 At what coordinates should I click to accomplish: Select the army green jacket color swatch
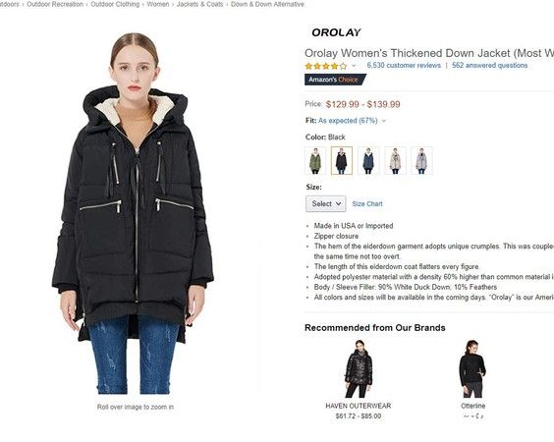pos(314,161)
